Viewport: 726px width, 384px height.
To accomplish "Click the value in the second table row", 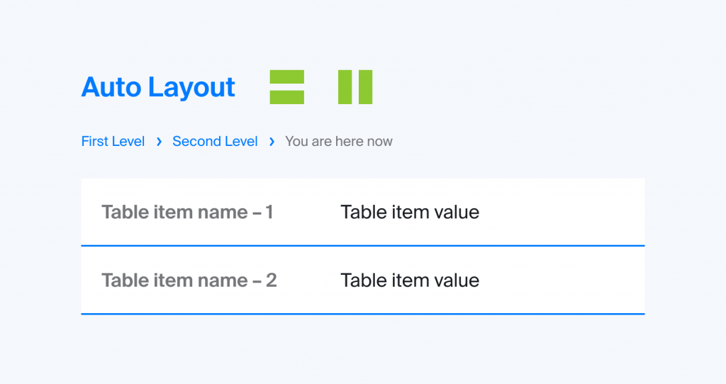I will pyautogui.click(x=410, y=281).
